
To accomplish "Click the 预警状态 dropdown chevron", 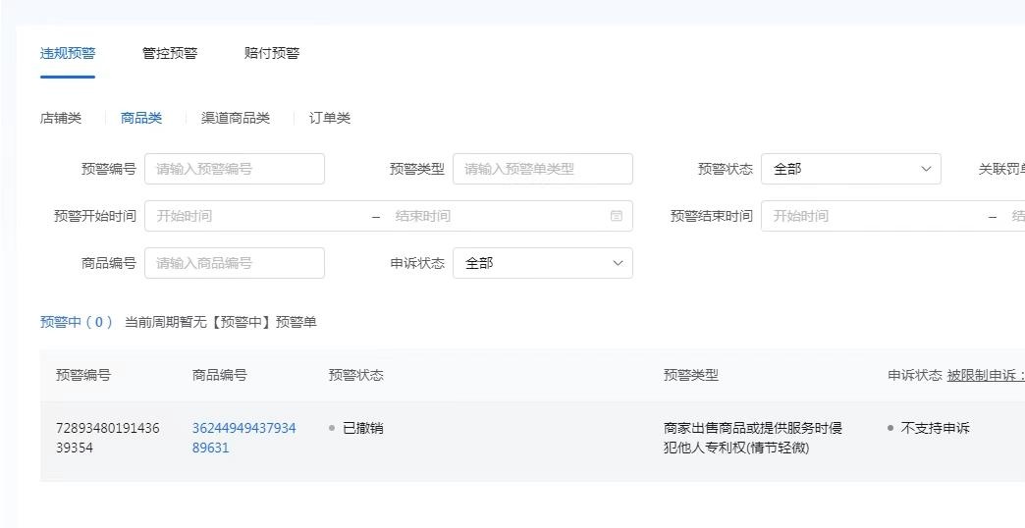I will tap(926, 169).
